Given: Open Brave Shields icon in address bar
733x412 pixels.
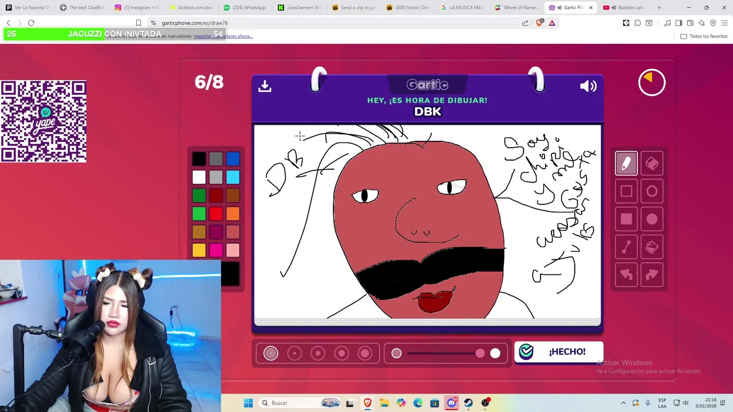Looking at the screenshot, I should [539, 23].
